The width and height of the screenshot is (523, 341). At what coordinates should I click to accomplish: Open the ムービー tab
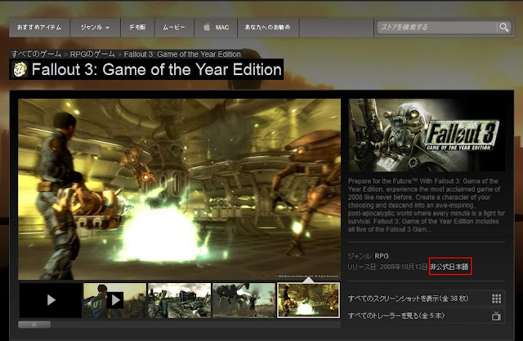(174, 27)
